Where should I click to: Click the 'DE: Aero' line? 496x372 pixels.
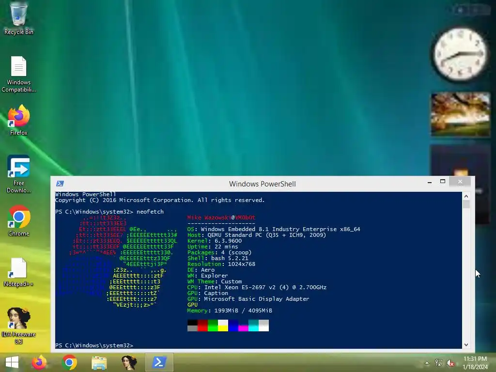click(201, 270)
